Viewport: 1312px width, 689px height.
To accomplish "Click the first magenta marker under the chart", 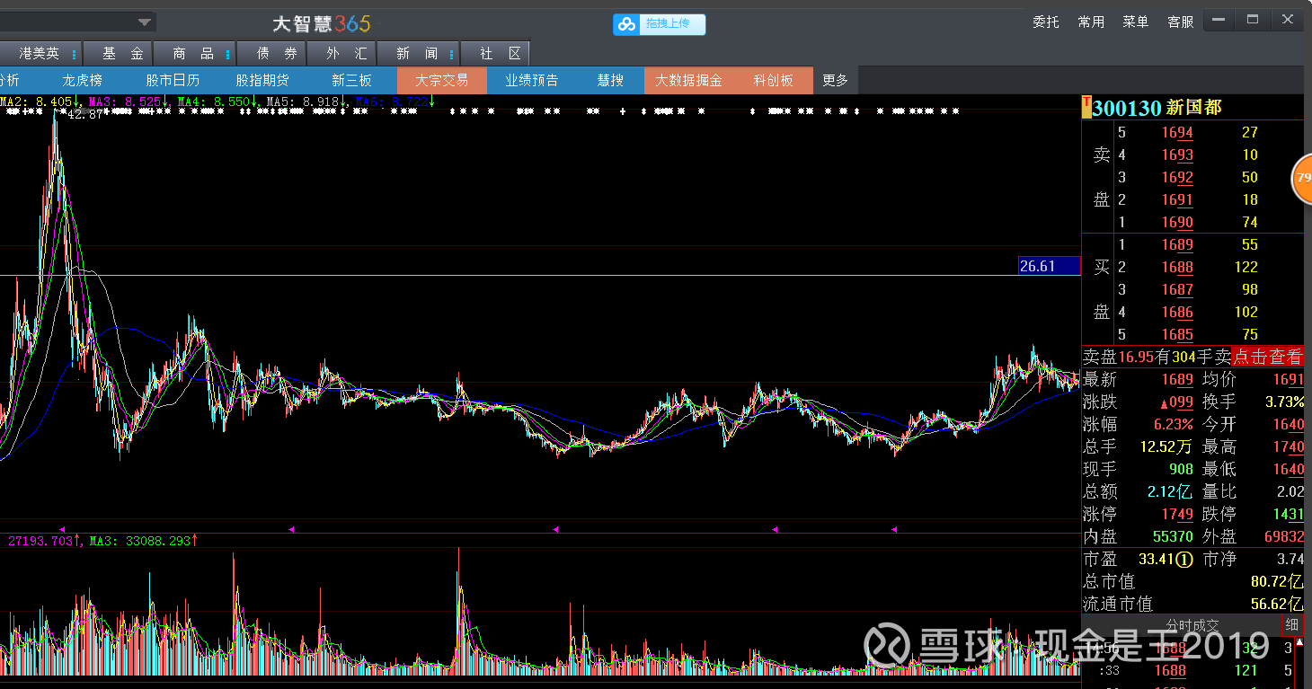I will [x=62, y=530].
